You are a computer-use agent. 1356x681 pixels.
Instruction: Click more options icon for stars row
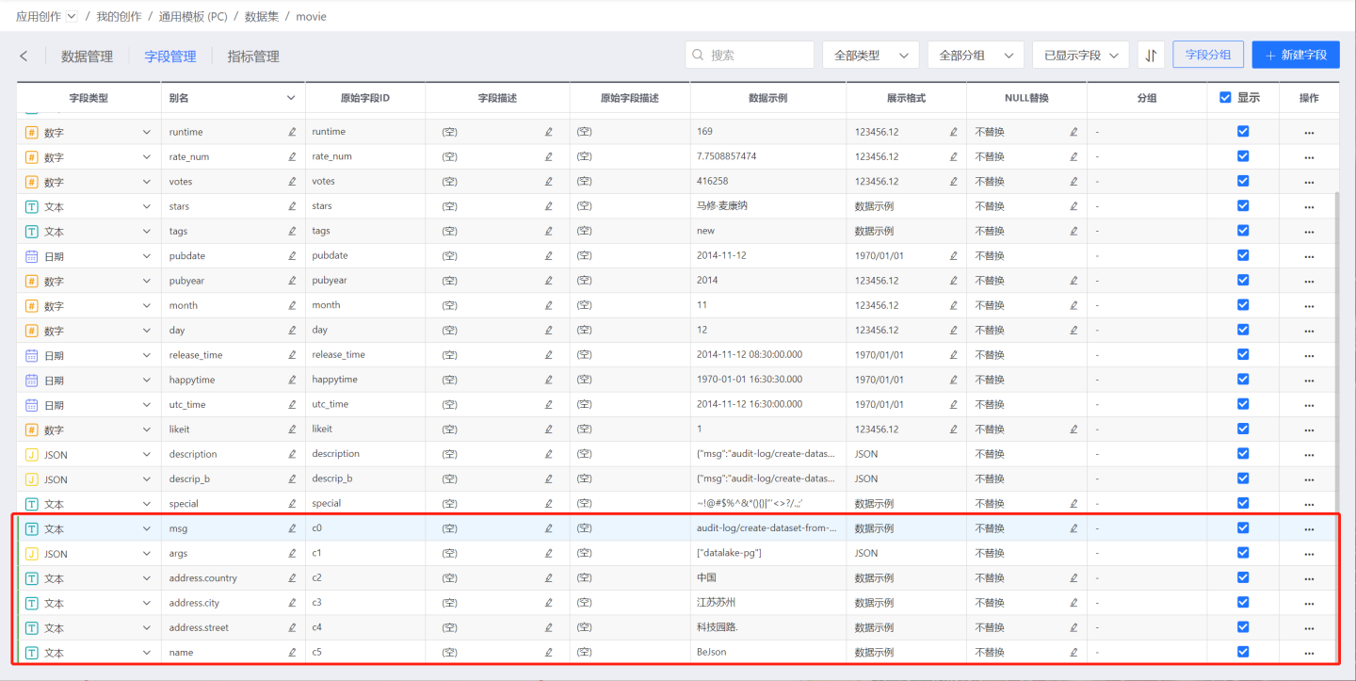tap(1309, 207)
